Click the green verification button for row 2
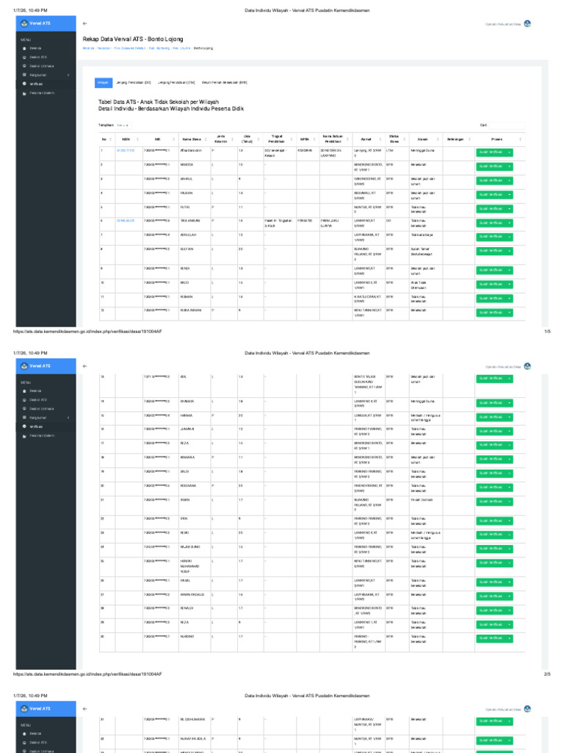The height and width of the screenshot is (753, 564). click(491, 167)
